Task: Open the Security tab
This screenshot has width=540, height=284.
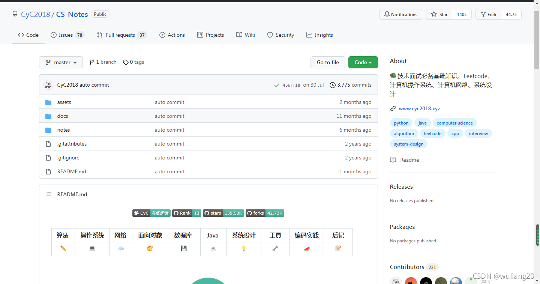Action: pyautogui.click(x=280, y=35)
